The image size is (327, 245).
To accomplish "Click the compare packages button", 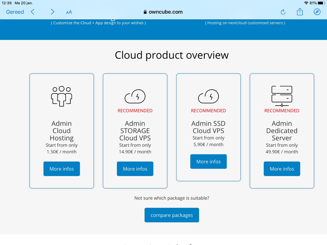I will coord(172,215).
